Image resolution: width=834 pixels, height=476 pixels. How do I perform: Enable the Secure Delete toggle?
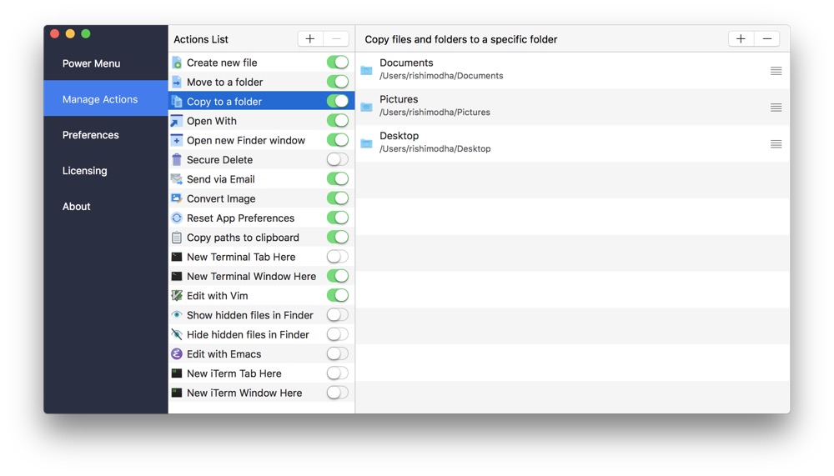[x=337, y=159]
